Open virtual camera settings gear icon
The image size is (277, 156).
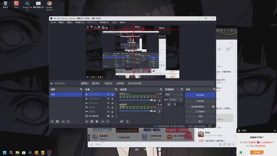pos(213,107)
